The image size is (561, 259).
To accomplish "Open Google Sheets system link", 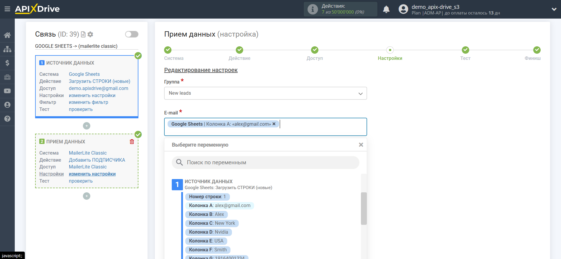I will [84, 74].
